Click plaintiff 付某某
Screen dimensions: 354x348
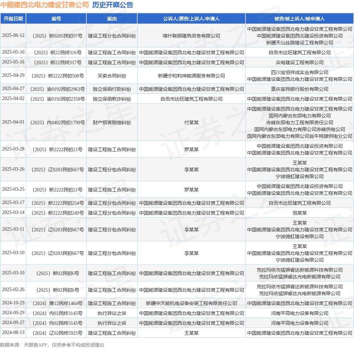click(191, 122)
